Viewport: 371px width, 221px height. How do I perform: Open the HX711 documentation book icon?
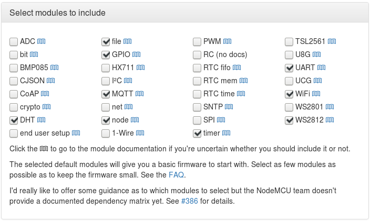tap(141, 68)
